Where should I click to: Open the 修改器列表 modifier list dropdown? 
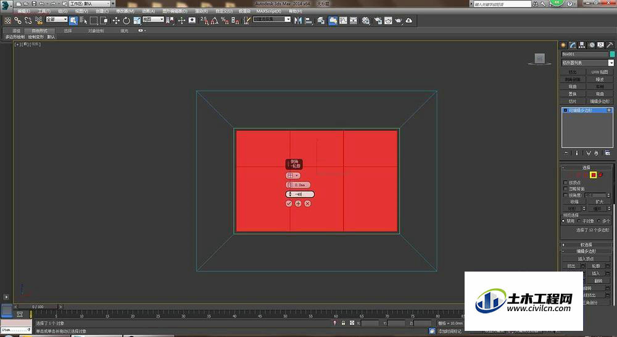587,62
